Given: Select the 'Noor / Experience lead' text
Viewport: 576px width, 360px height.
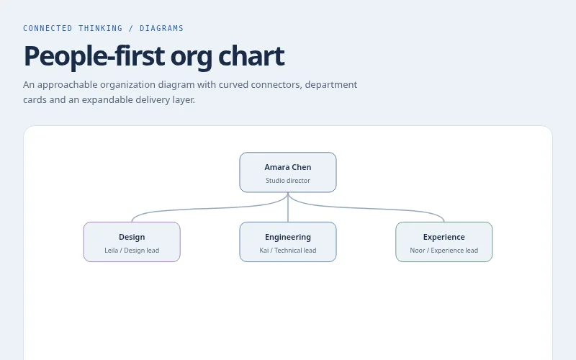Looking at the screenshot, I should pyautogui.click(x=444, y=251).
